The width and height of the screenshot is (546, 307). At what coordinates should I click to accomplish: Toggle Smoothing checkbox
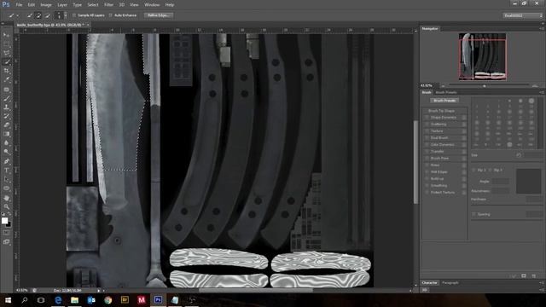pyautogui.click(x=427, y=186)
